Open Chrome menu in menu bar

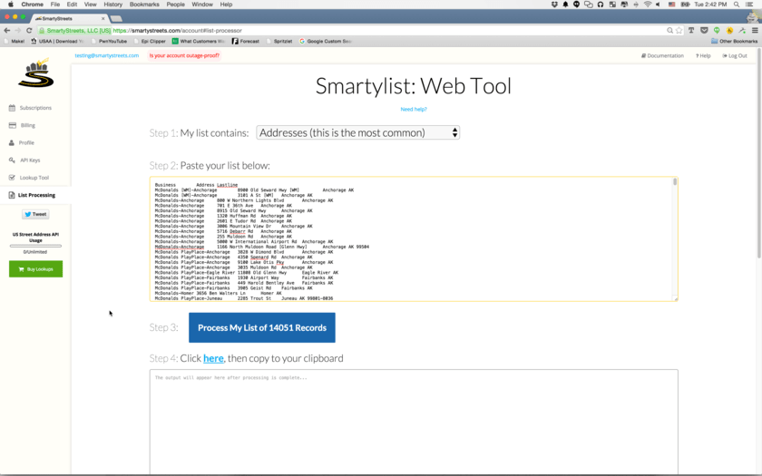(x=32, y=5)
